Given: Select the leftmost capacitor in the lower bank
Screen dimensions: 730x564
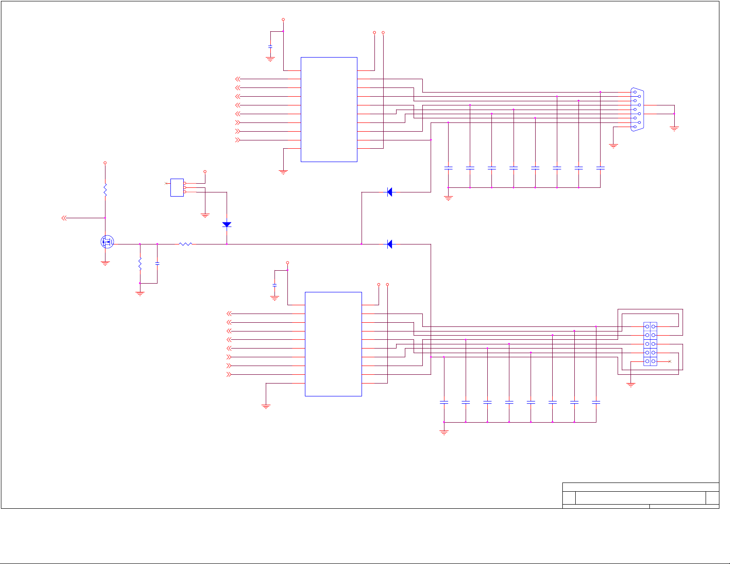Looking at the screenshot, I should pyautogui.click(x=444, y=402).
